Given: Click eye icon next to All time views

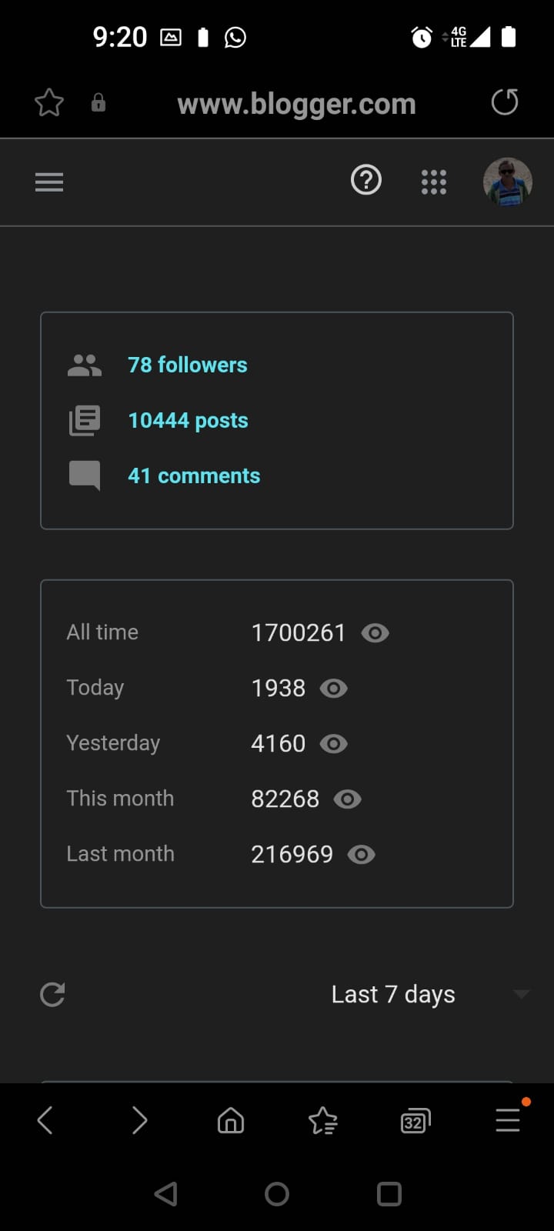Looking at the screenshot, I should click(375, 632).
